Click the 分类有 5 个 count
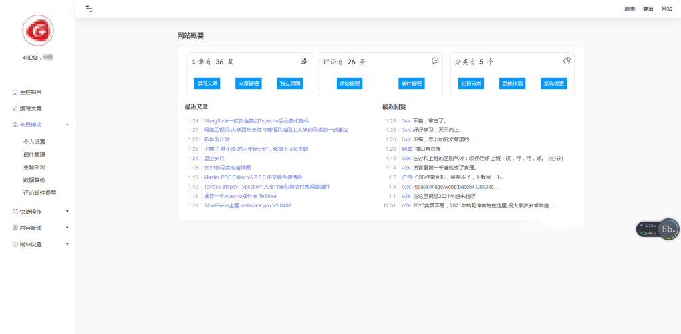This screenshot has width=681, height=334. 474,62
